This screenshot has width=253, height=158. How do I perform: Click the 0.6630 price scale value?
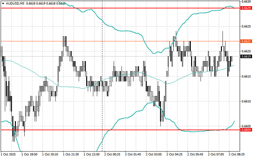(x=246, y=1)
